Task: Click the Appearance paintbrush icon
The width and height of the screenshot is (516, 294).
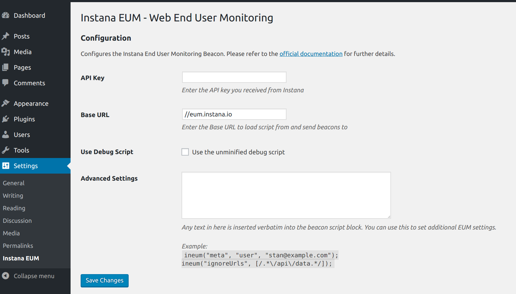Action: pyautogui.click(x=5, y=103)
